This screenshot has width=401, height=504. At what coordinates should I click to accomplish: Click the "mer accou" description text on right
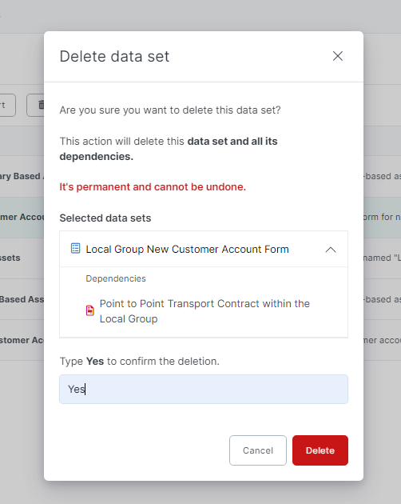click(382, 340)
